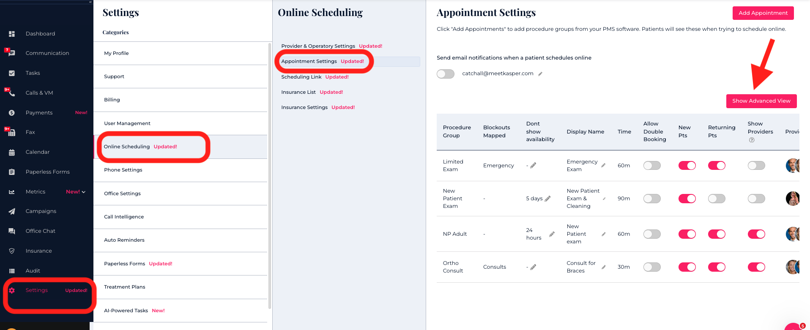Edit the catchall notification email pencil icon
The width and height of the screenshot is (810, 330).
(540, 74)
